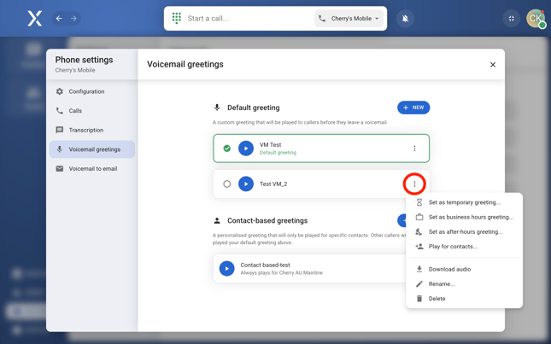Click the NEW default greeting button

click(413, 108)
